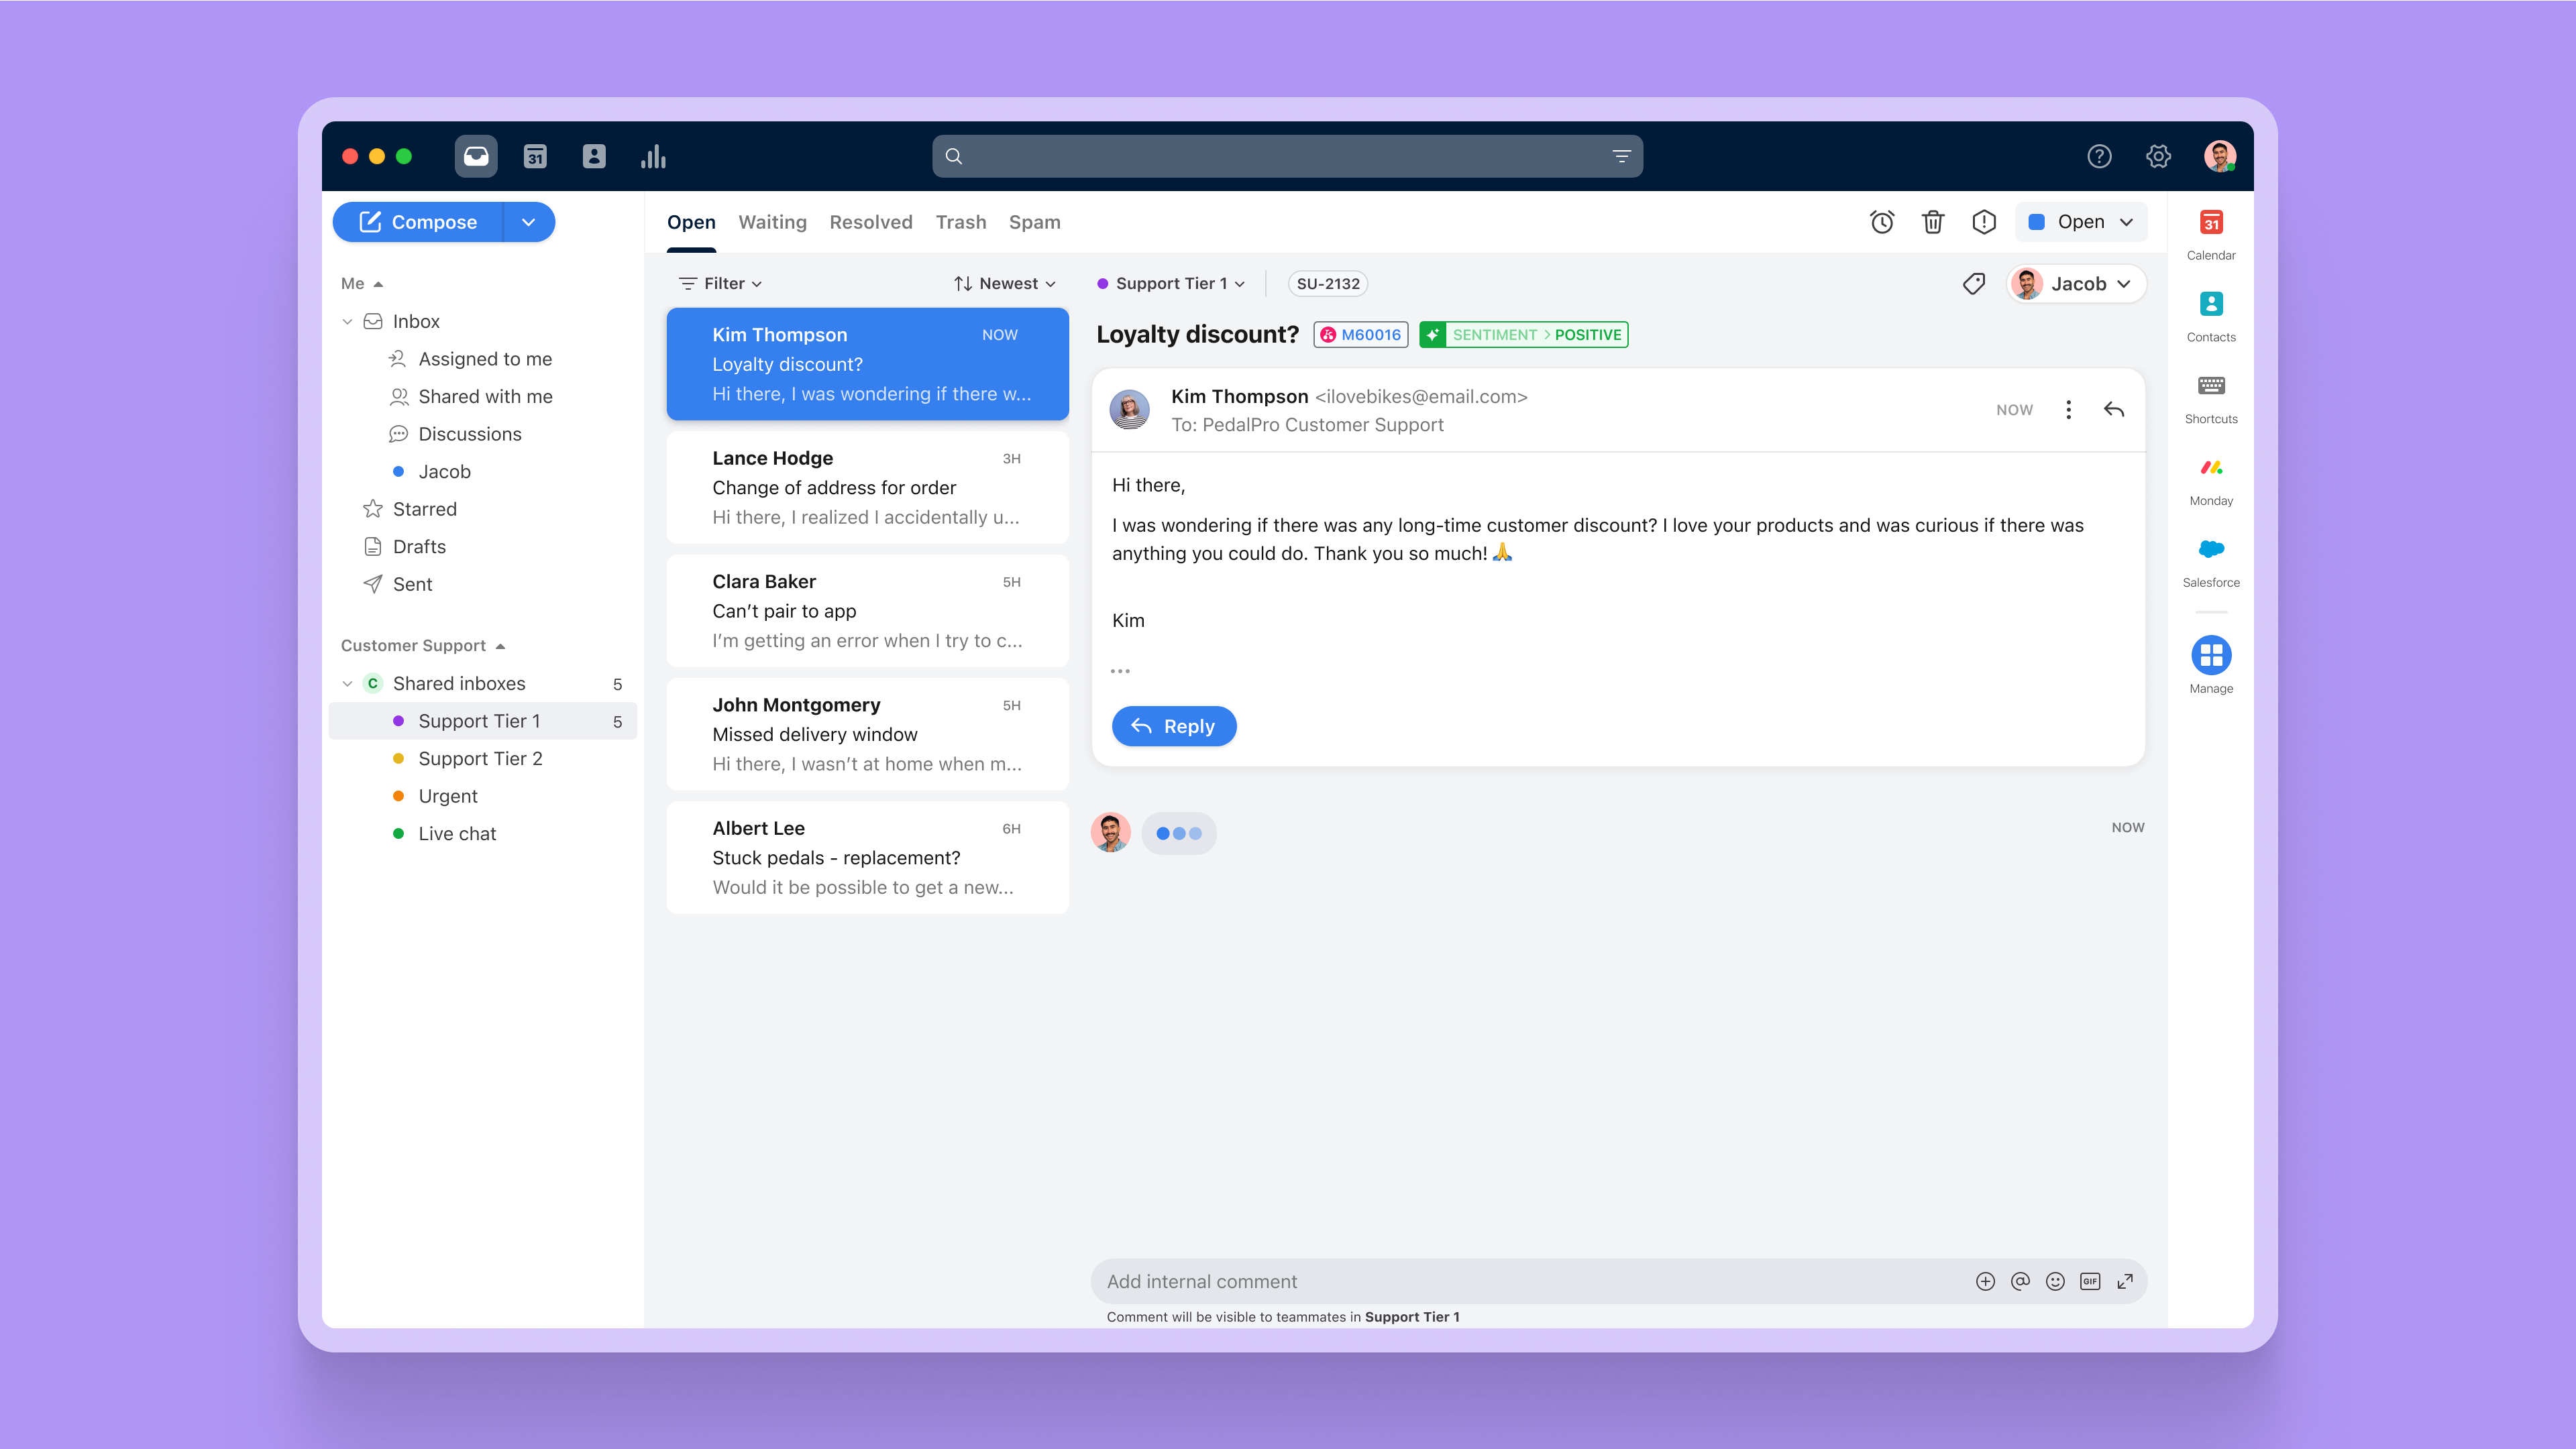This screenshot has height=1449, width=2576.
Task: Switch to the Resolved tab
Action: pyautogui.click(x=870, y=222)
